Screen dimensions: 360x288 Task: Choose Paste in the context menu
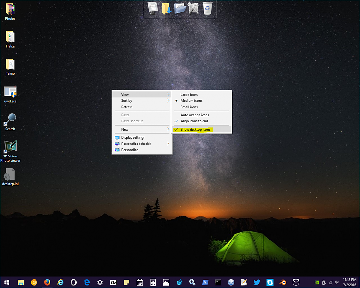(142, 115)
